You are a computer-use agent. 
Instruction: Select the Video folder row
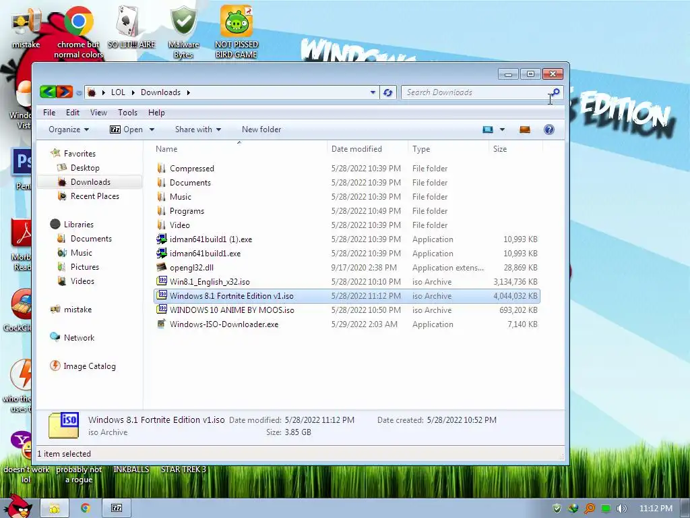coord(347,225)
